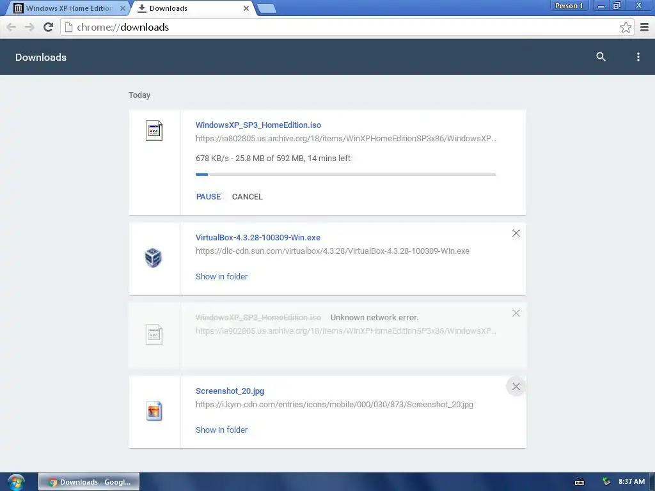Click the download speed and time-left status text

(272, 159)
